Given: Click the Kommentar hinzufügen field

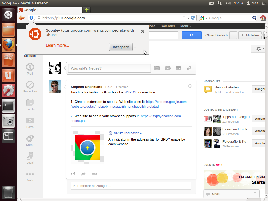Looking at the screenshot, I should pyautogui.click(x=131, y=186).
